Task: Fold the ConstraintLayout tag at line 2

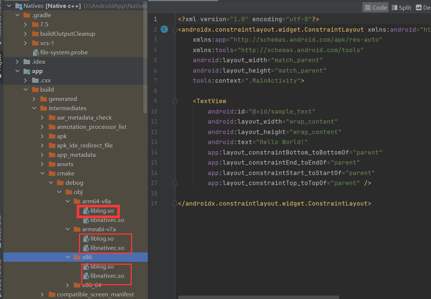Action: tap(175, 30)
